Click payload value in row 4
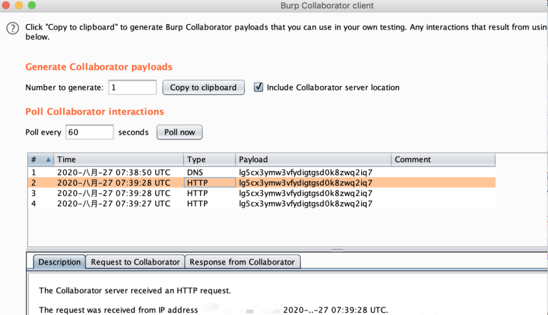This screenshot has height=315, width=548. pos(306,204)
